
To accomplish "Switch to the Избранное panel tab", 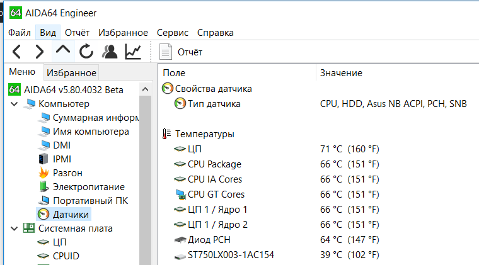I will tap(71, 72).
